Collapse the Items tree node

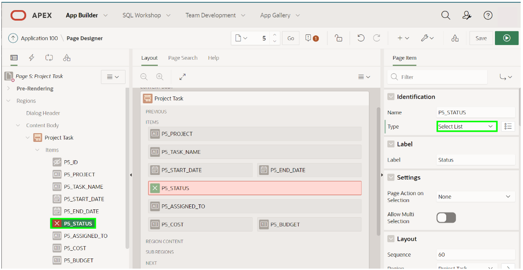coord(37,150)
